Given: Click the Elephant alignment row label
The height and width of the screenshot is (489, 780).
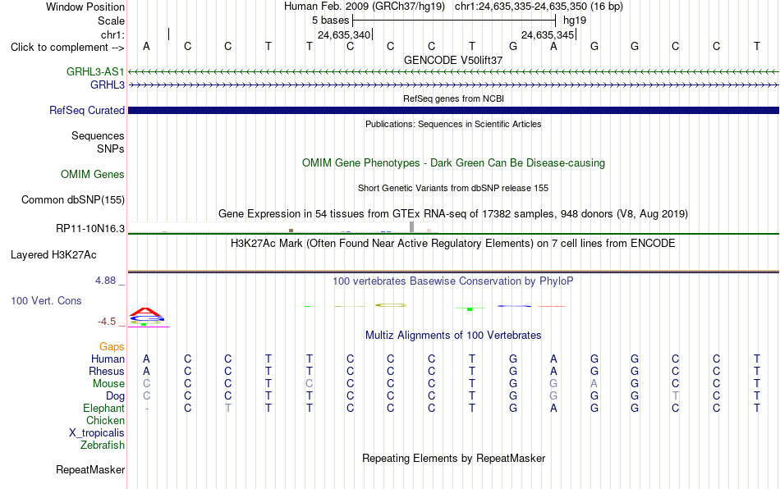Looking at the screenshot, I should [104, 408].
